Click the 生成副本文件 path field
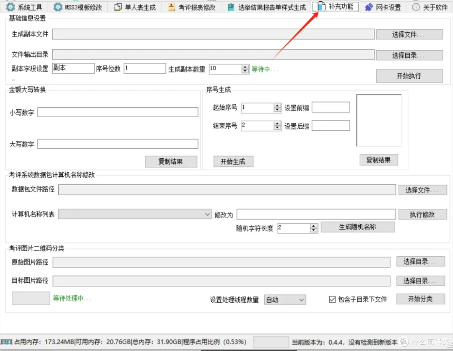 coord(213,34)
